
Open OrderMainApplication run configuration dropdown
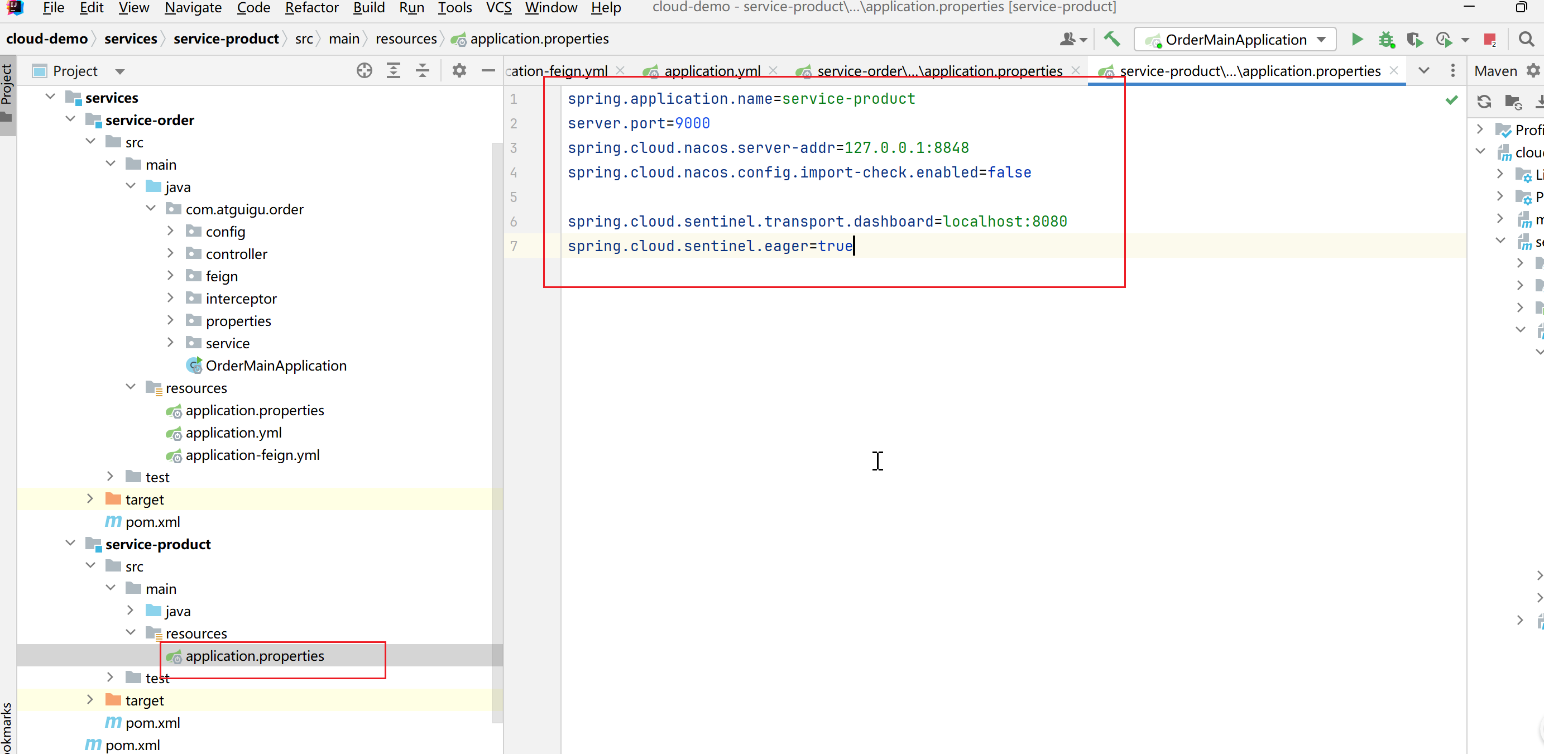coord(1320,40)
